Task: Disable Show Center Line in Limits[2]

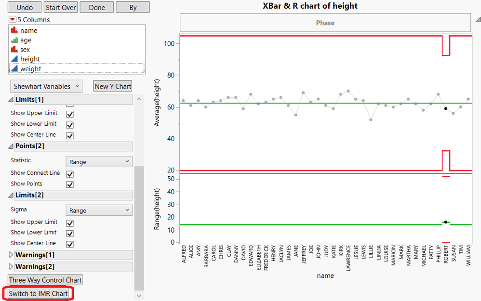Action: [x=69, y=244]
